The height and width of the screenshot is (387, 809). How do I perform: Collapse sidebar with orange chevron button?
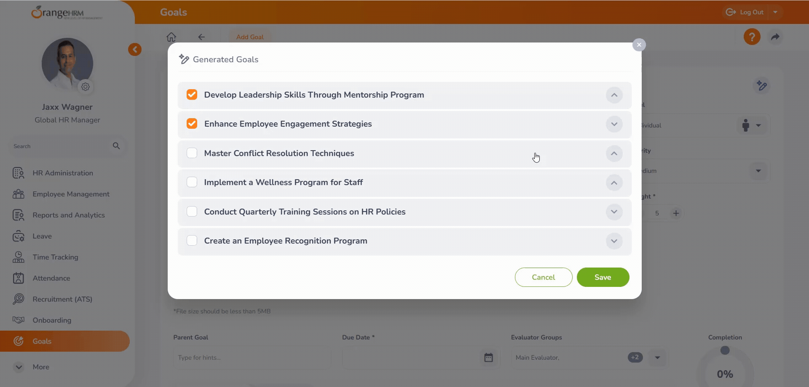coord(135,50)
